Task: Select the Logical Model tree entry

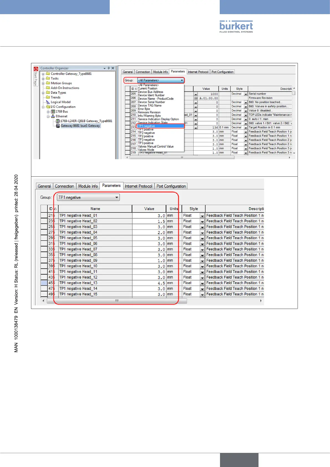Action: pyautogui.click(x=61, y=102)
